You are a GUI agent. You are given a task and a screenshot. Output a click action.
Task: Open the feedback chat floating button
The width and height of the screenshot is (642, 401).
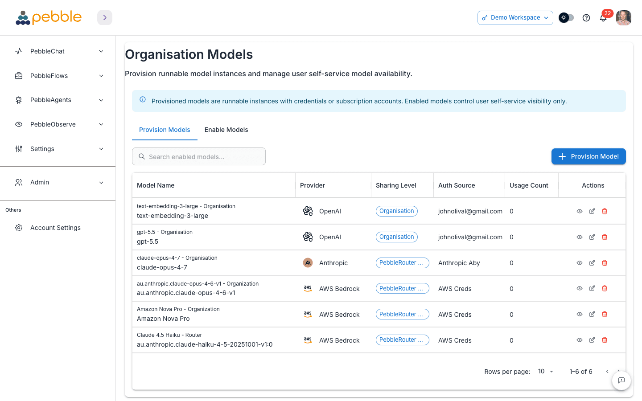point(621,381)
